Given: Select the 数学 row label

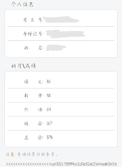Looking at the screenshot, I should click(x=34, y=95).
